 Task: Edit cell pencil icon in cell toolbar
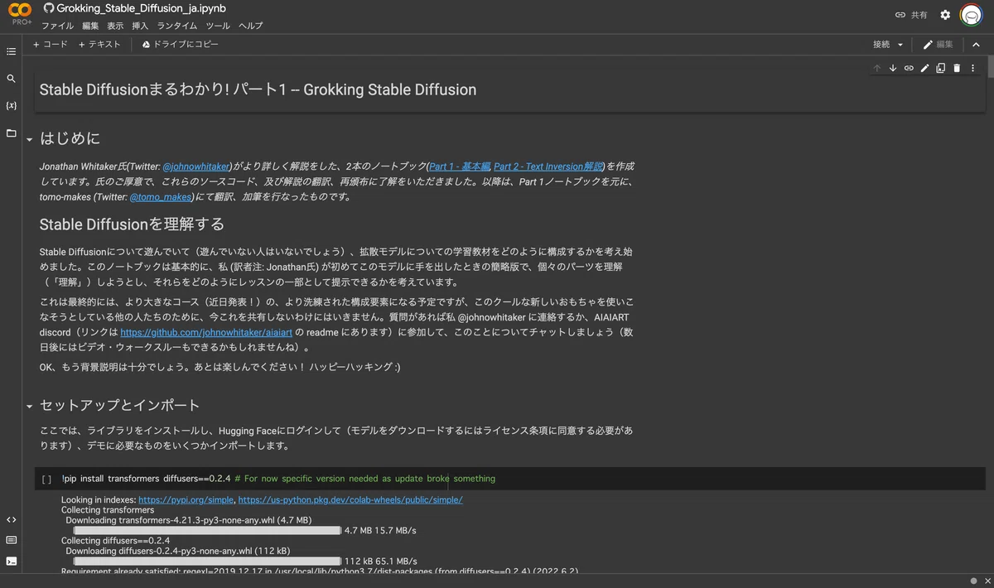[x=925, y=68]
